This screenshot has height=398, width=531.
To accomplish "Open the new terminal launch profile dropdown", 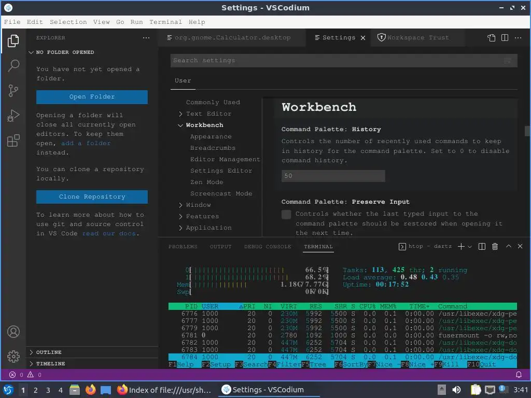I will [x=470, y=247].
